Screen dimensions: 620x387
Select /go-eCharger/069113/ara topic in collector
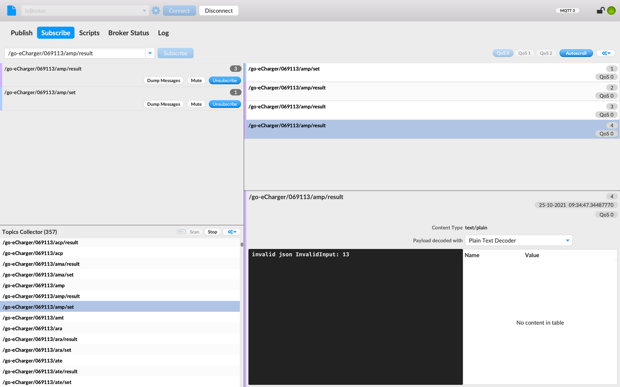point(120,329)
